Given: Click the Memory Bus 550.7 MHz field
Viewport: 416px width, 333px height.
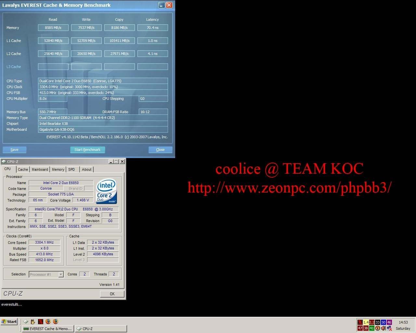Looking at the screenshot, I should (x=53, y=112).
